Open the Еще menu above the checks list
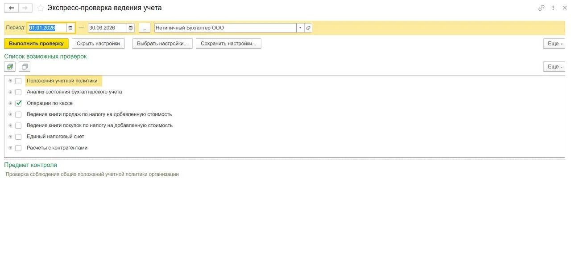 pyautogui.click(x=554, y=67)
